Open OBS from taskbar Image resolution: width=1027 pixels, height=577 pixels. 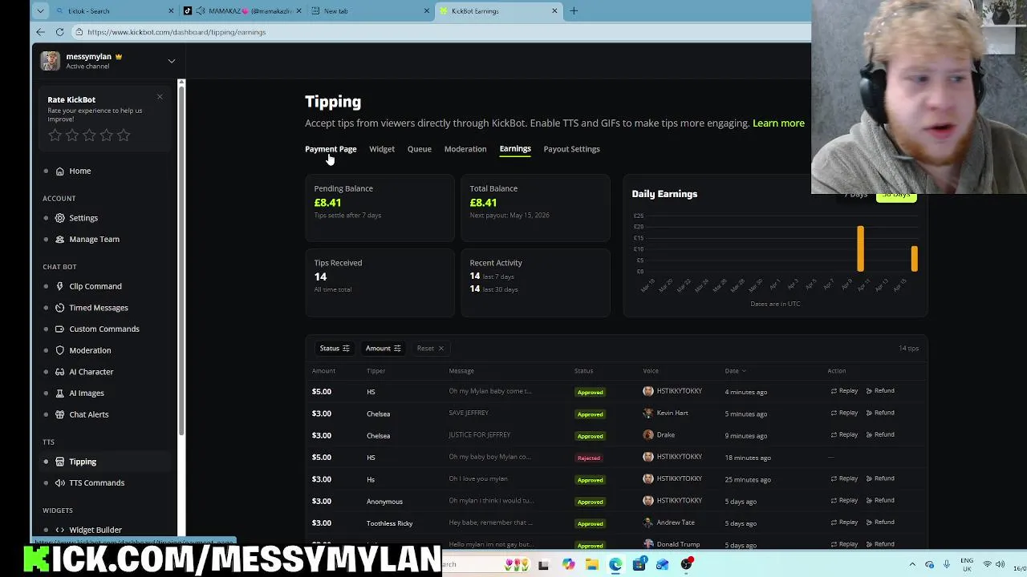point(686,565)
